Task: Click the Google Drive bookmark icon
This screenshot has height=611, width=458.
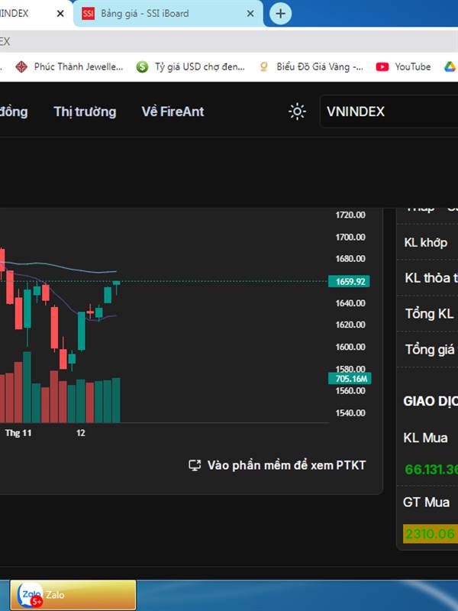Action: tap(448, 67)
